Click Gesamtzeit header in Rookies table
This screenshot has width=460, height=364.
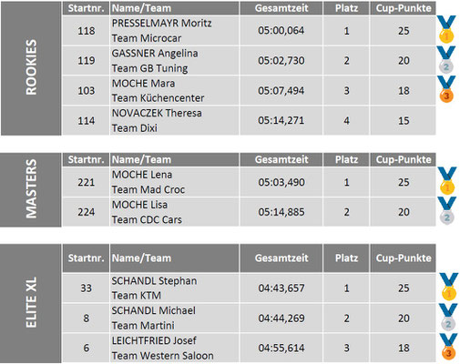(281, 8)
